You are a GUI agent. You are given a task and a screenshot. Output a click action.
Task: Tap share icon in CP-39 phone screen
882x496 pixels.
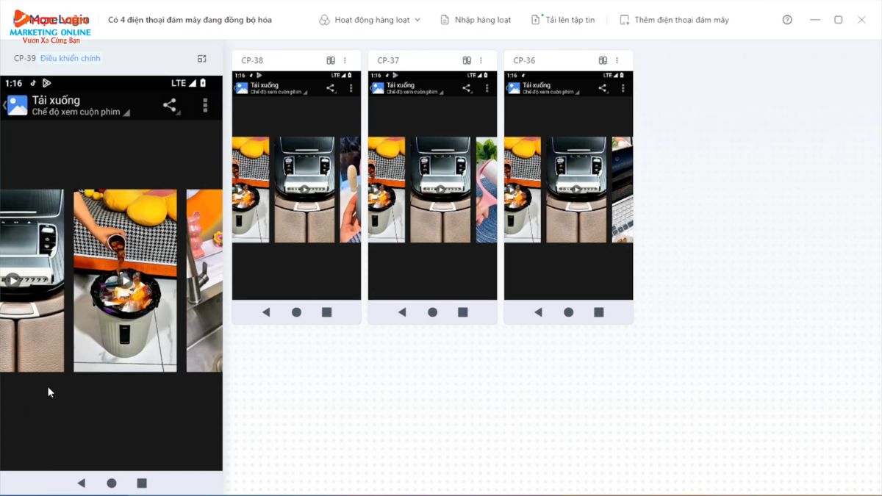tap(170, 105)
